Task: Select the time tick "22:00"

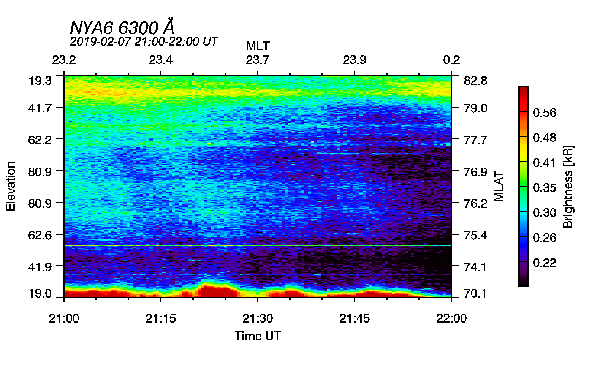Action: tap(451, 318)
